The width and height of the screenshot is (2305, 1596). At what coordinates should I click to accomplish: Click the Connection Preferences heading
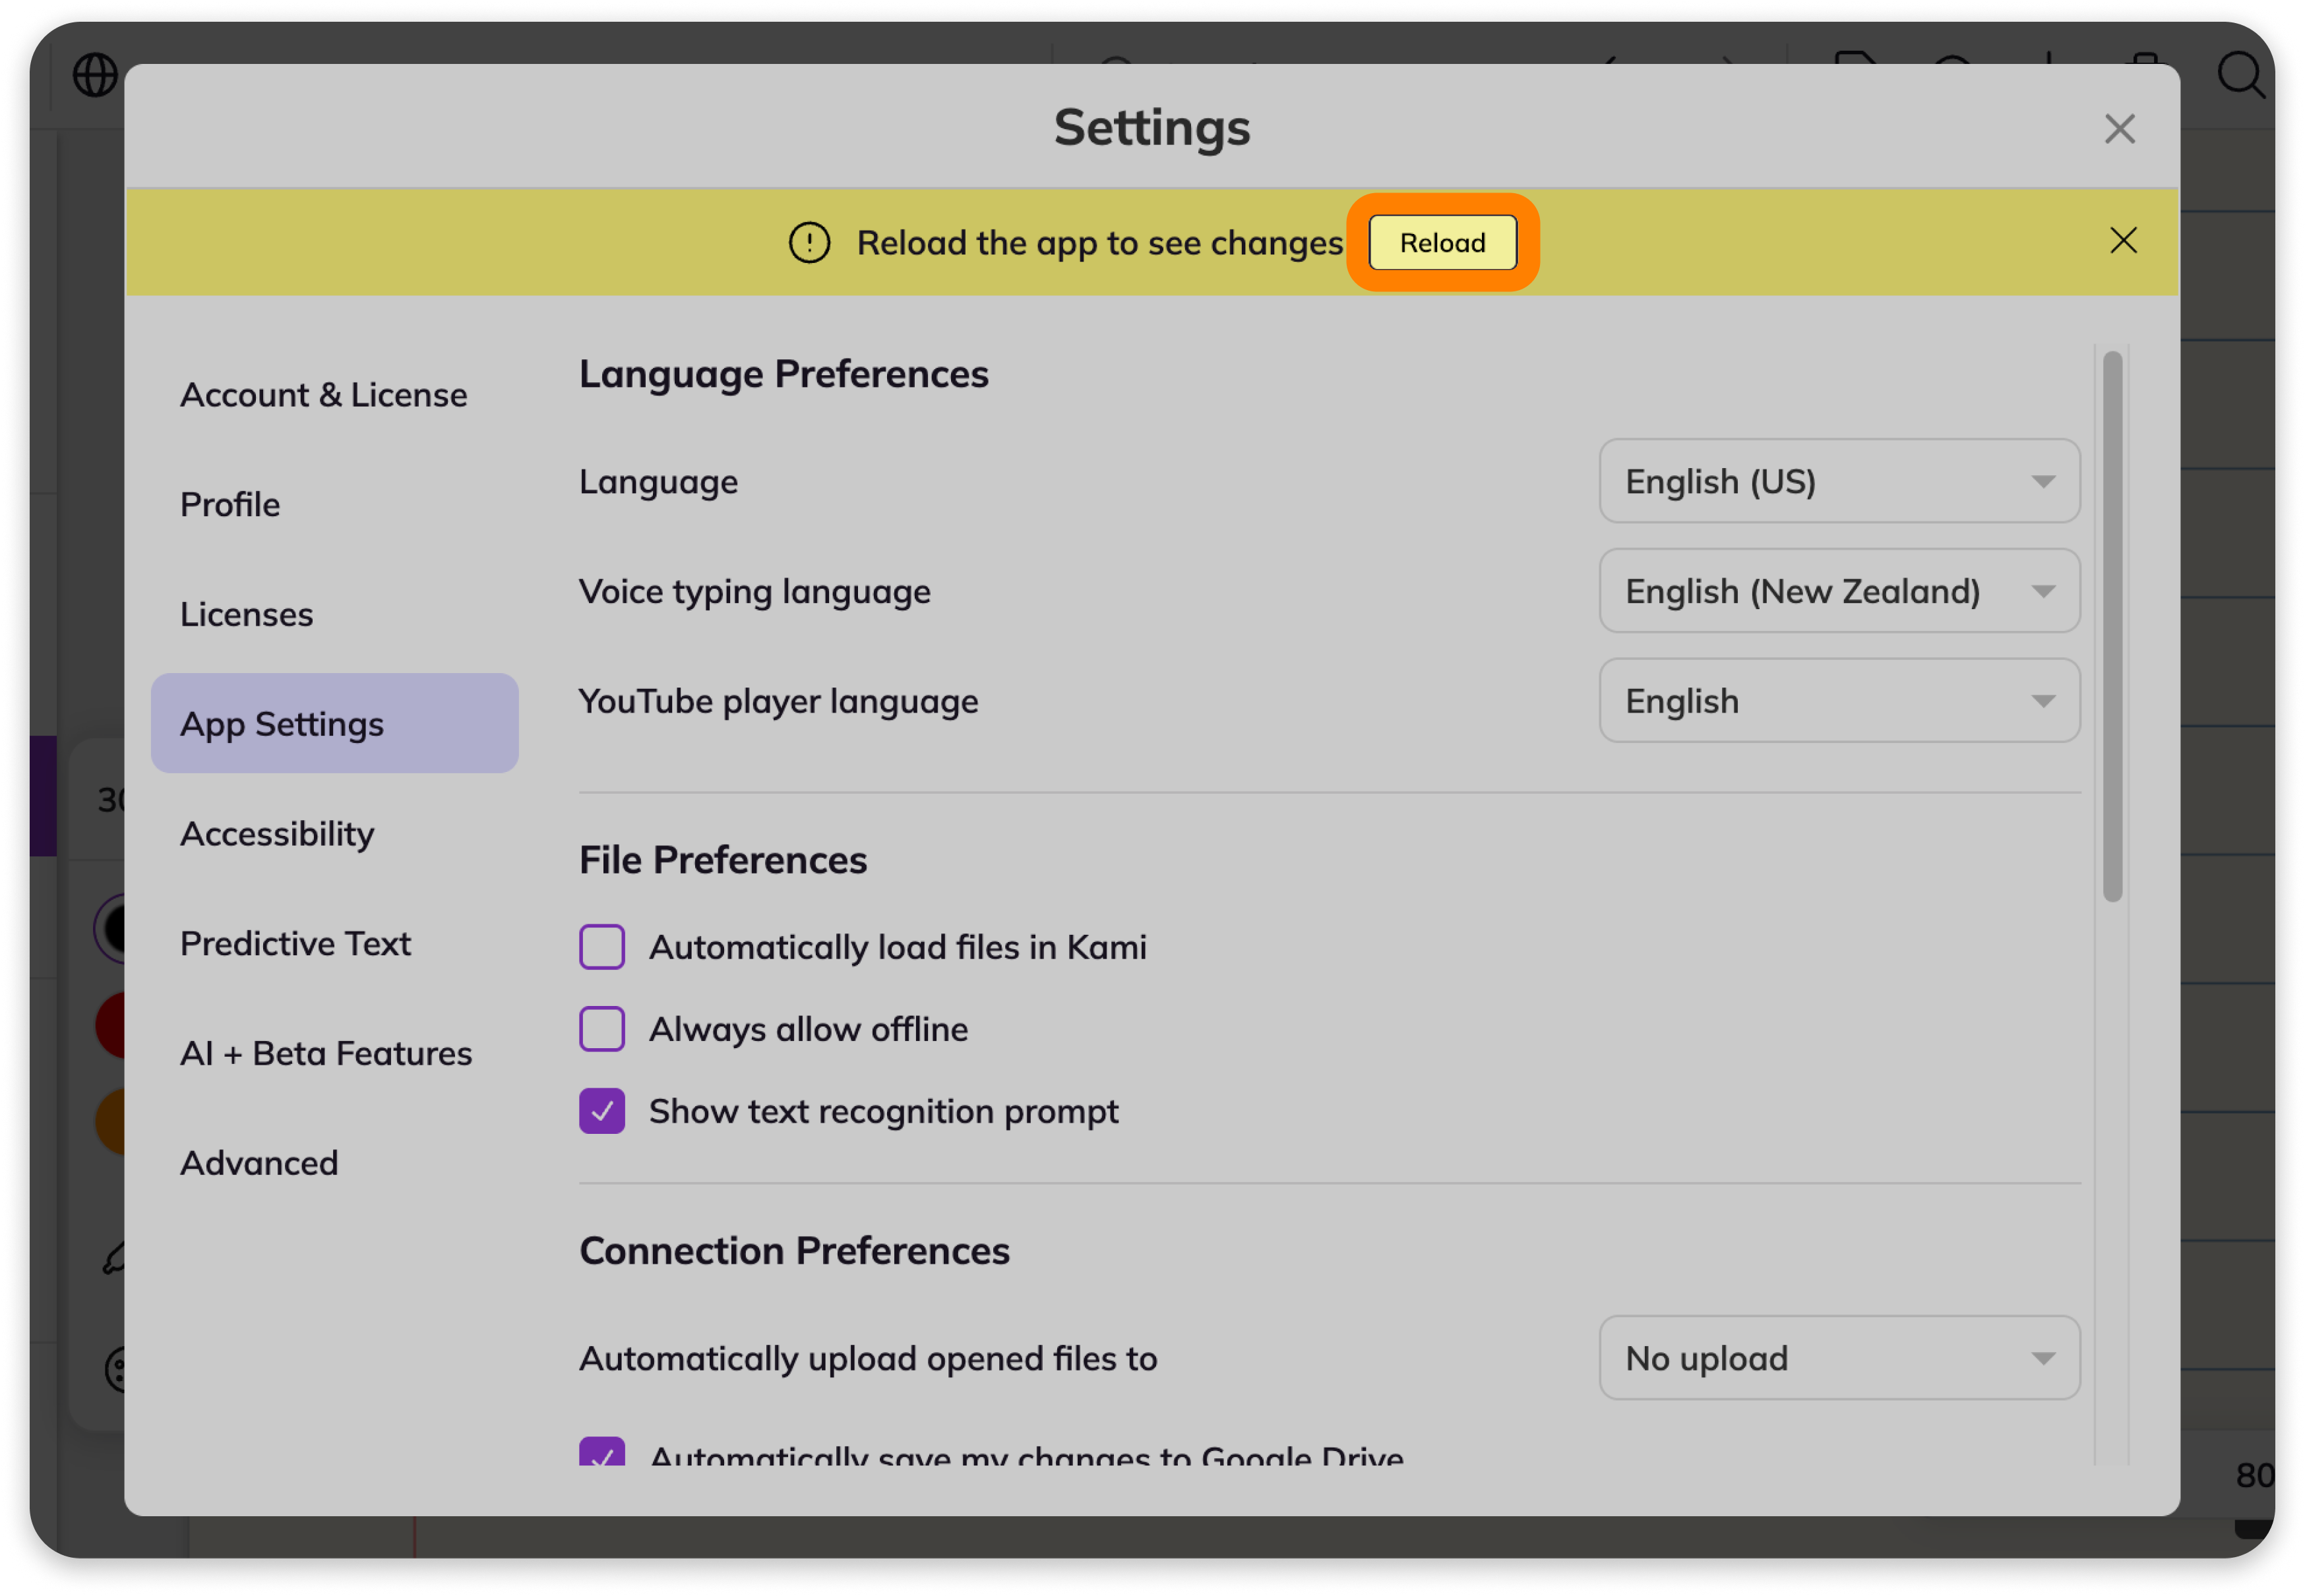pos(794,1251)
